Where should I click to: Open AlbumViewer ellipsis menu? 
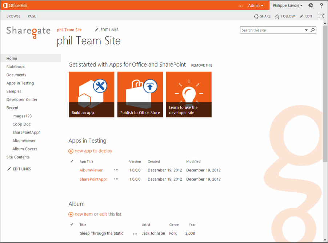coord(116,170)
